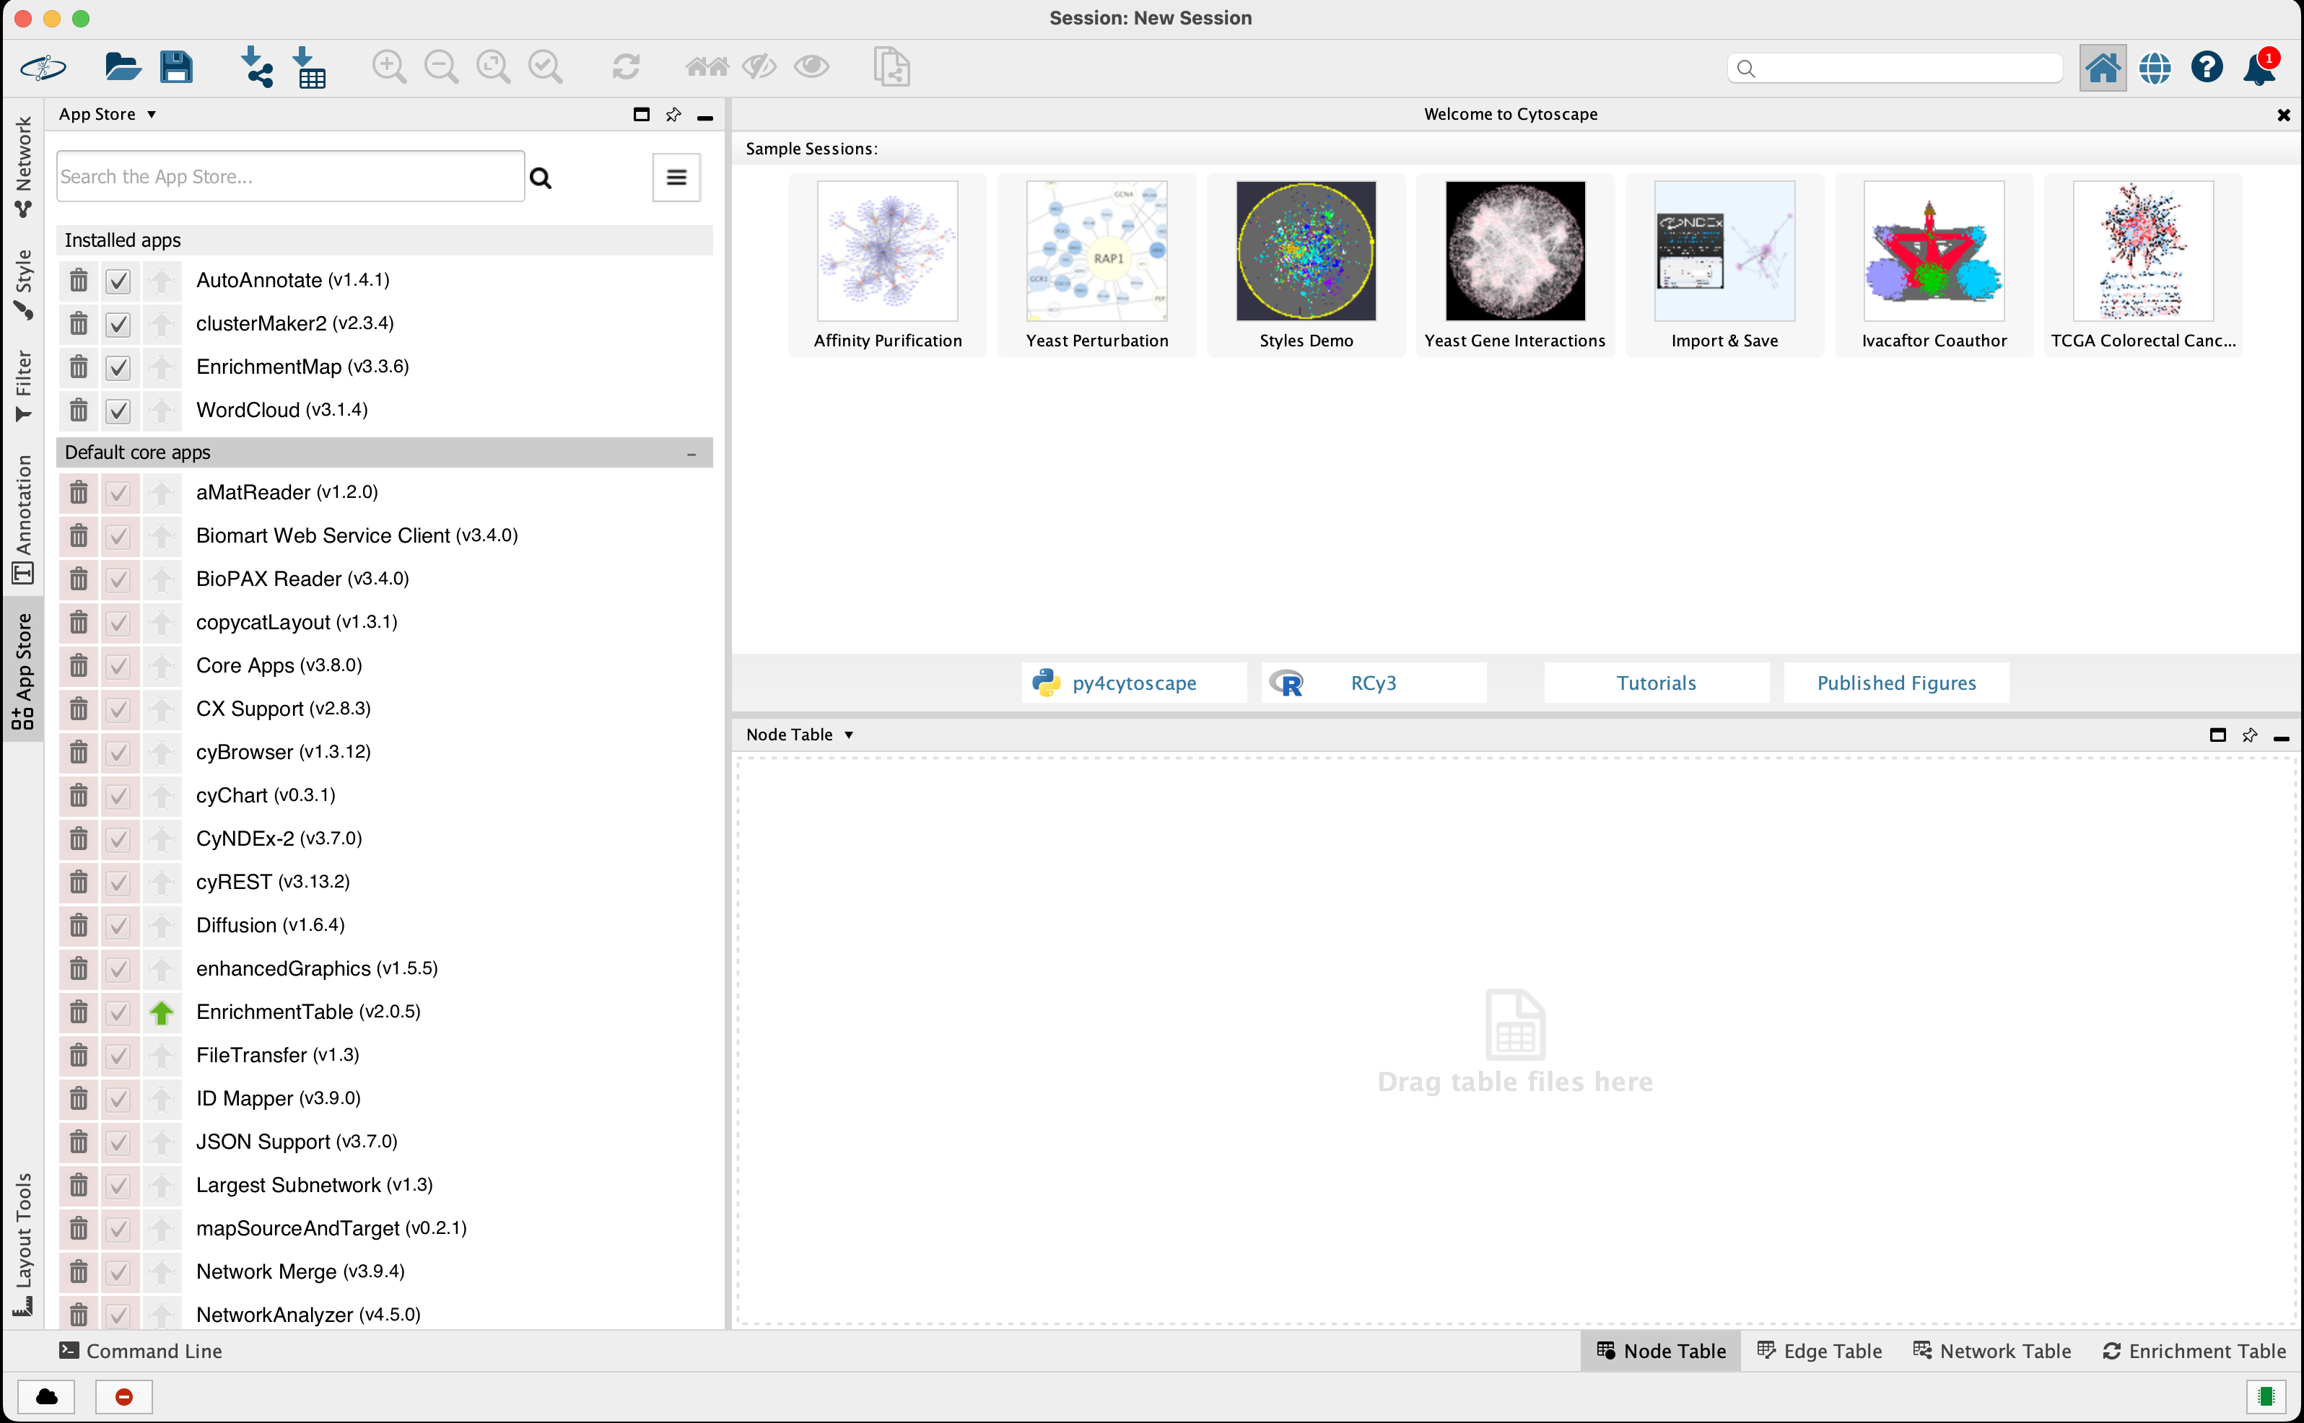Click the App Store search magnifier icon
The image size is (2304, 1423).
click(540, 178)
